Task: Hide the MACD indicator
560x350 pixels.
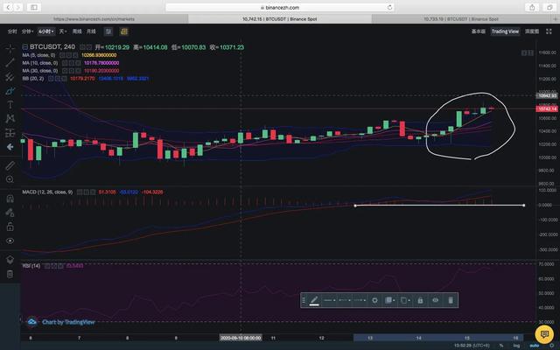Action: 80,192
